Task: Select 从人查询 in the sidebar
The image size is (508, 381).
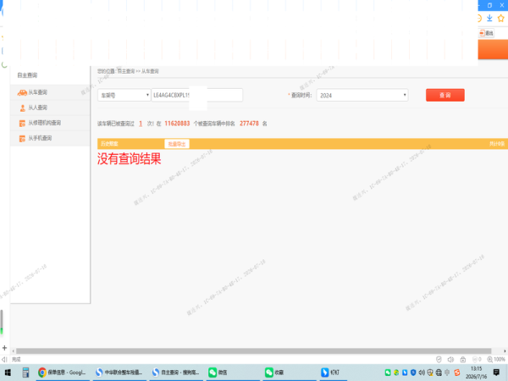Action: coord(50,108)
